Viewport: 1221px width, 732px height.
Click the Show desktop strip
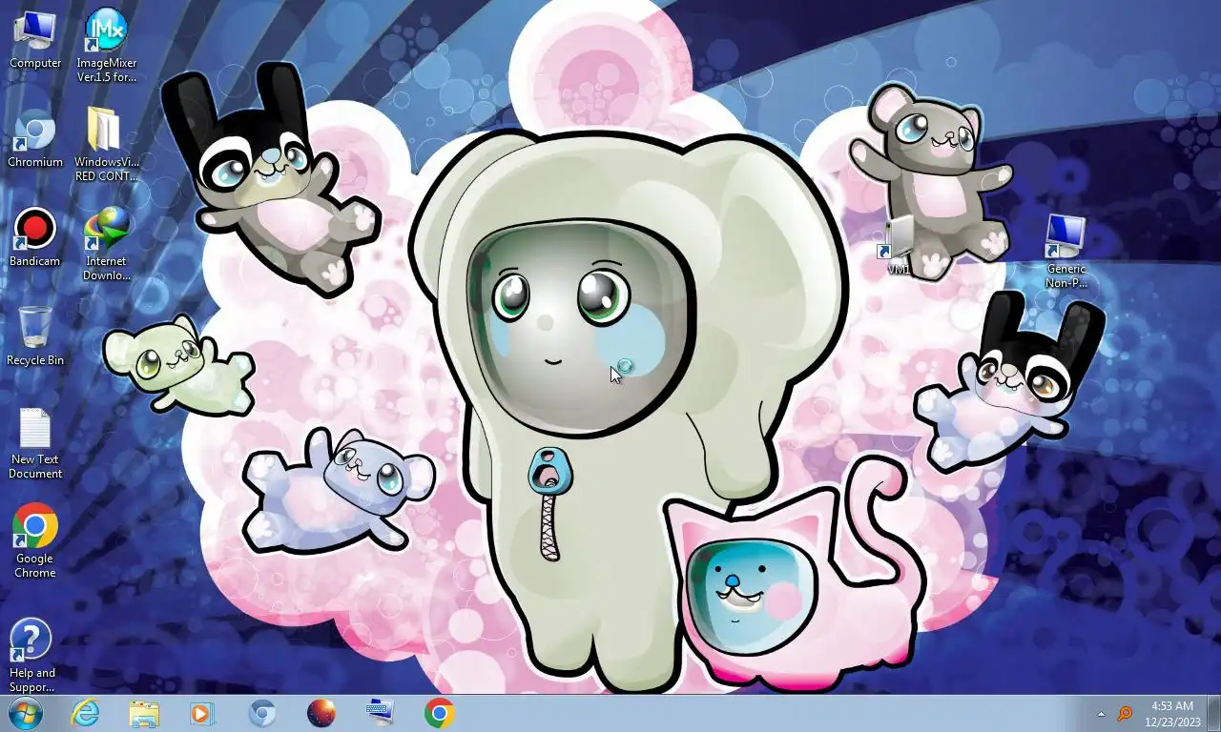point(1214,714)
